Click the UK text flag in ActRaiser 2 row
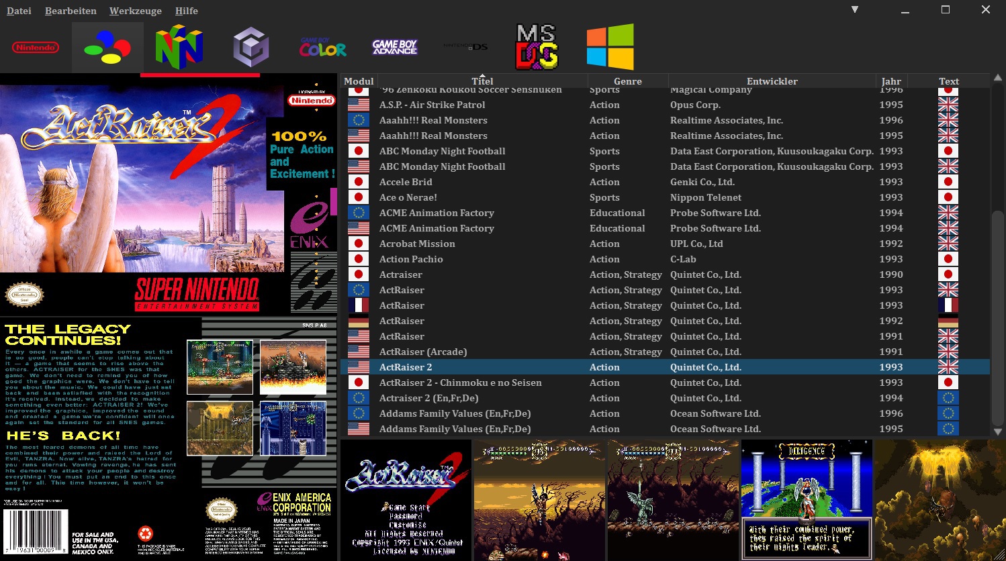Image resolution: width=1006 pixels, height=561 pixels. pyautogui.click(x=948, y=367)
